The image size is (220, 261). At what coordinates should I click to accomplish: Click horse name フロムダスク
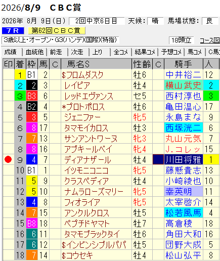(x=82, y=75)
